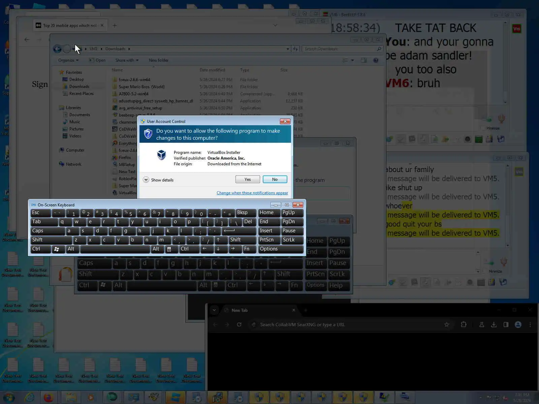Expand the breadcrumb arrow after VM1
This screenshot has width=539, height=404.
[x=101, y=49]
